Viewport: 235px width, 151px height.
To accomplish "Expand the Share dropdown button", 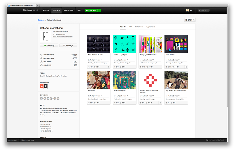I will pyautogui.click(x=190, y=20).
